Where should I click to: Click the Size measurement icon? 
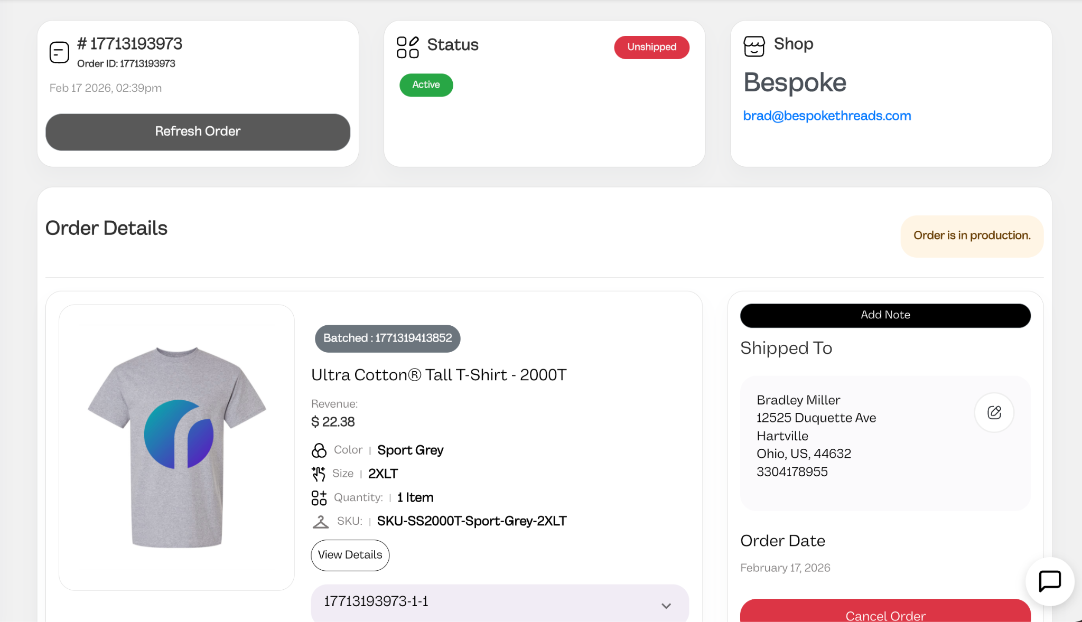click(x=319, y=474)
